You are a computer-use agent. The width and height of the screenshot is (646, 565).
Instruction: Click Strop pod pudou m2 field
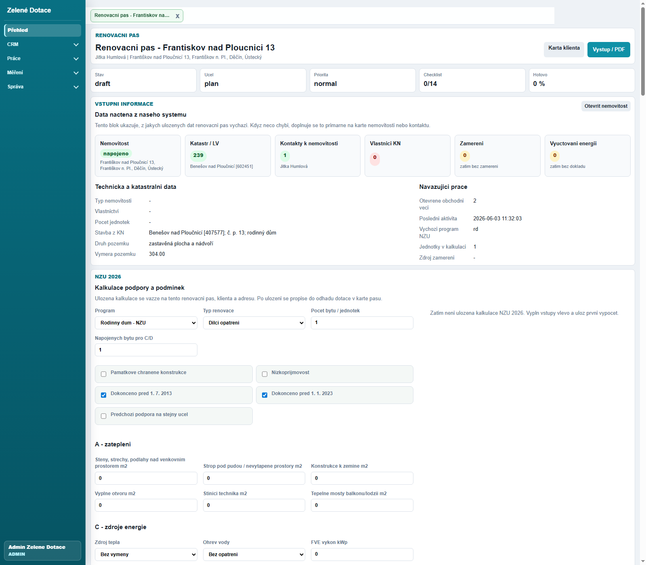[x=254, y=478]
